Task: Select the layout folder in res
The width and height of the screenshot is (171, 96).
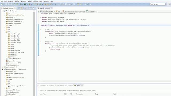Action: pyautogui.click(x=13, y=44)
